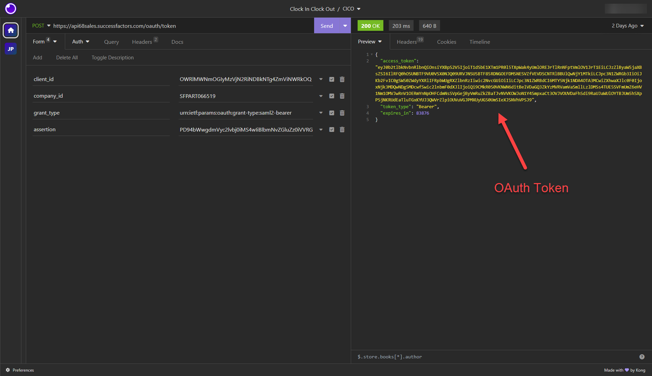Click the Made with by Kong link
The width and height of the screenshot is (652, 376).
[624, 370]
